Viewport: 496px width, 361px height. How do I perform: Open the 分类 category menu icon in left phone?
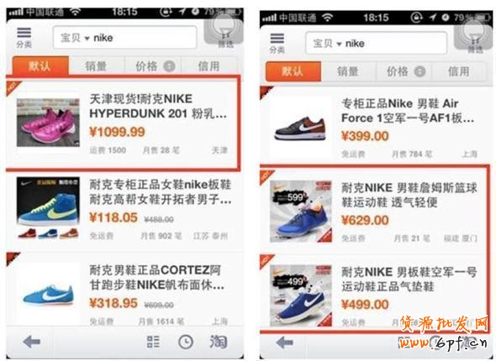(x=24, y=37)
